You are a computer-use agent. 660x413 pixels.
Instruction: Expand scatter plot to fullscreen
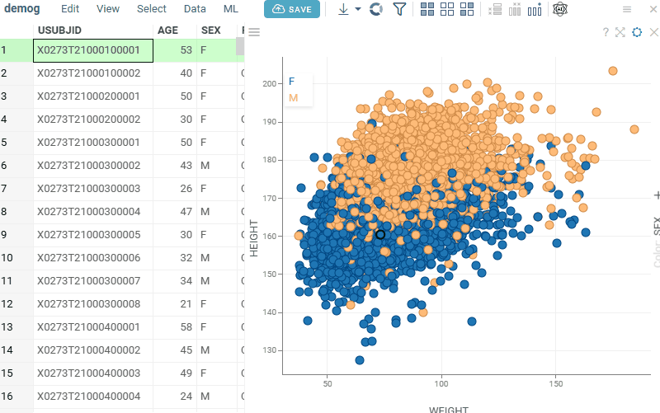click(620, 32)
